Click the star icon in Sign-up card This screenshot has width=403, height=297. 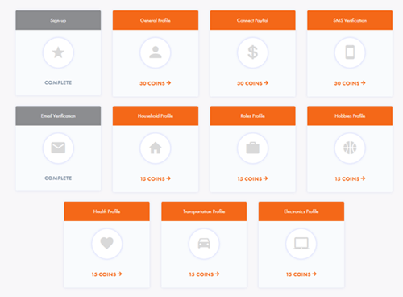pyautogui.click(x=58, y=52)
